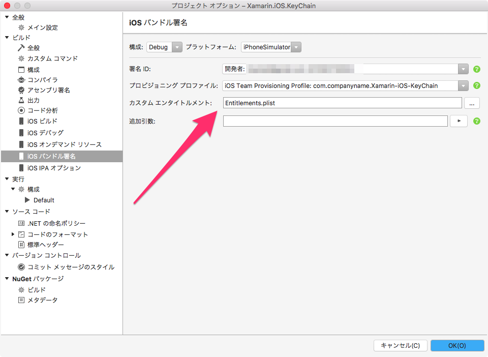Click the gear icon beside メイン設定

(21, 27)
